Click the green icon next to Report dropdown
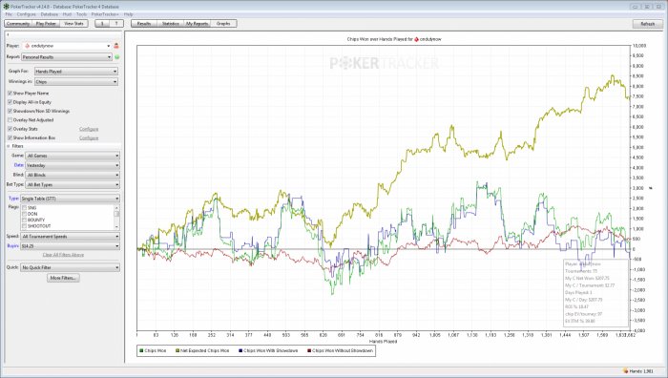 click(x=117, y=57)
